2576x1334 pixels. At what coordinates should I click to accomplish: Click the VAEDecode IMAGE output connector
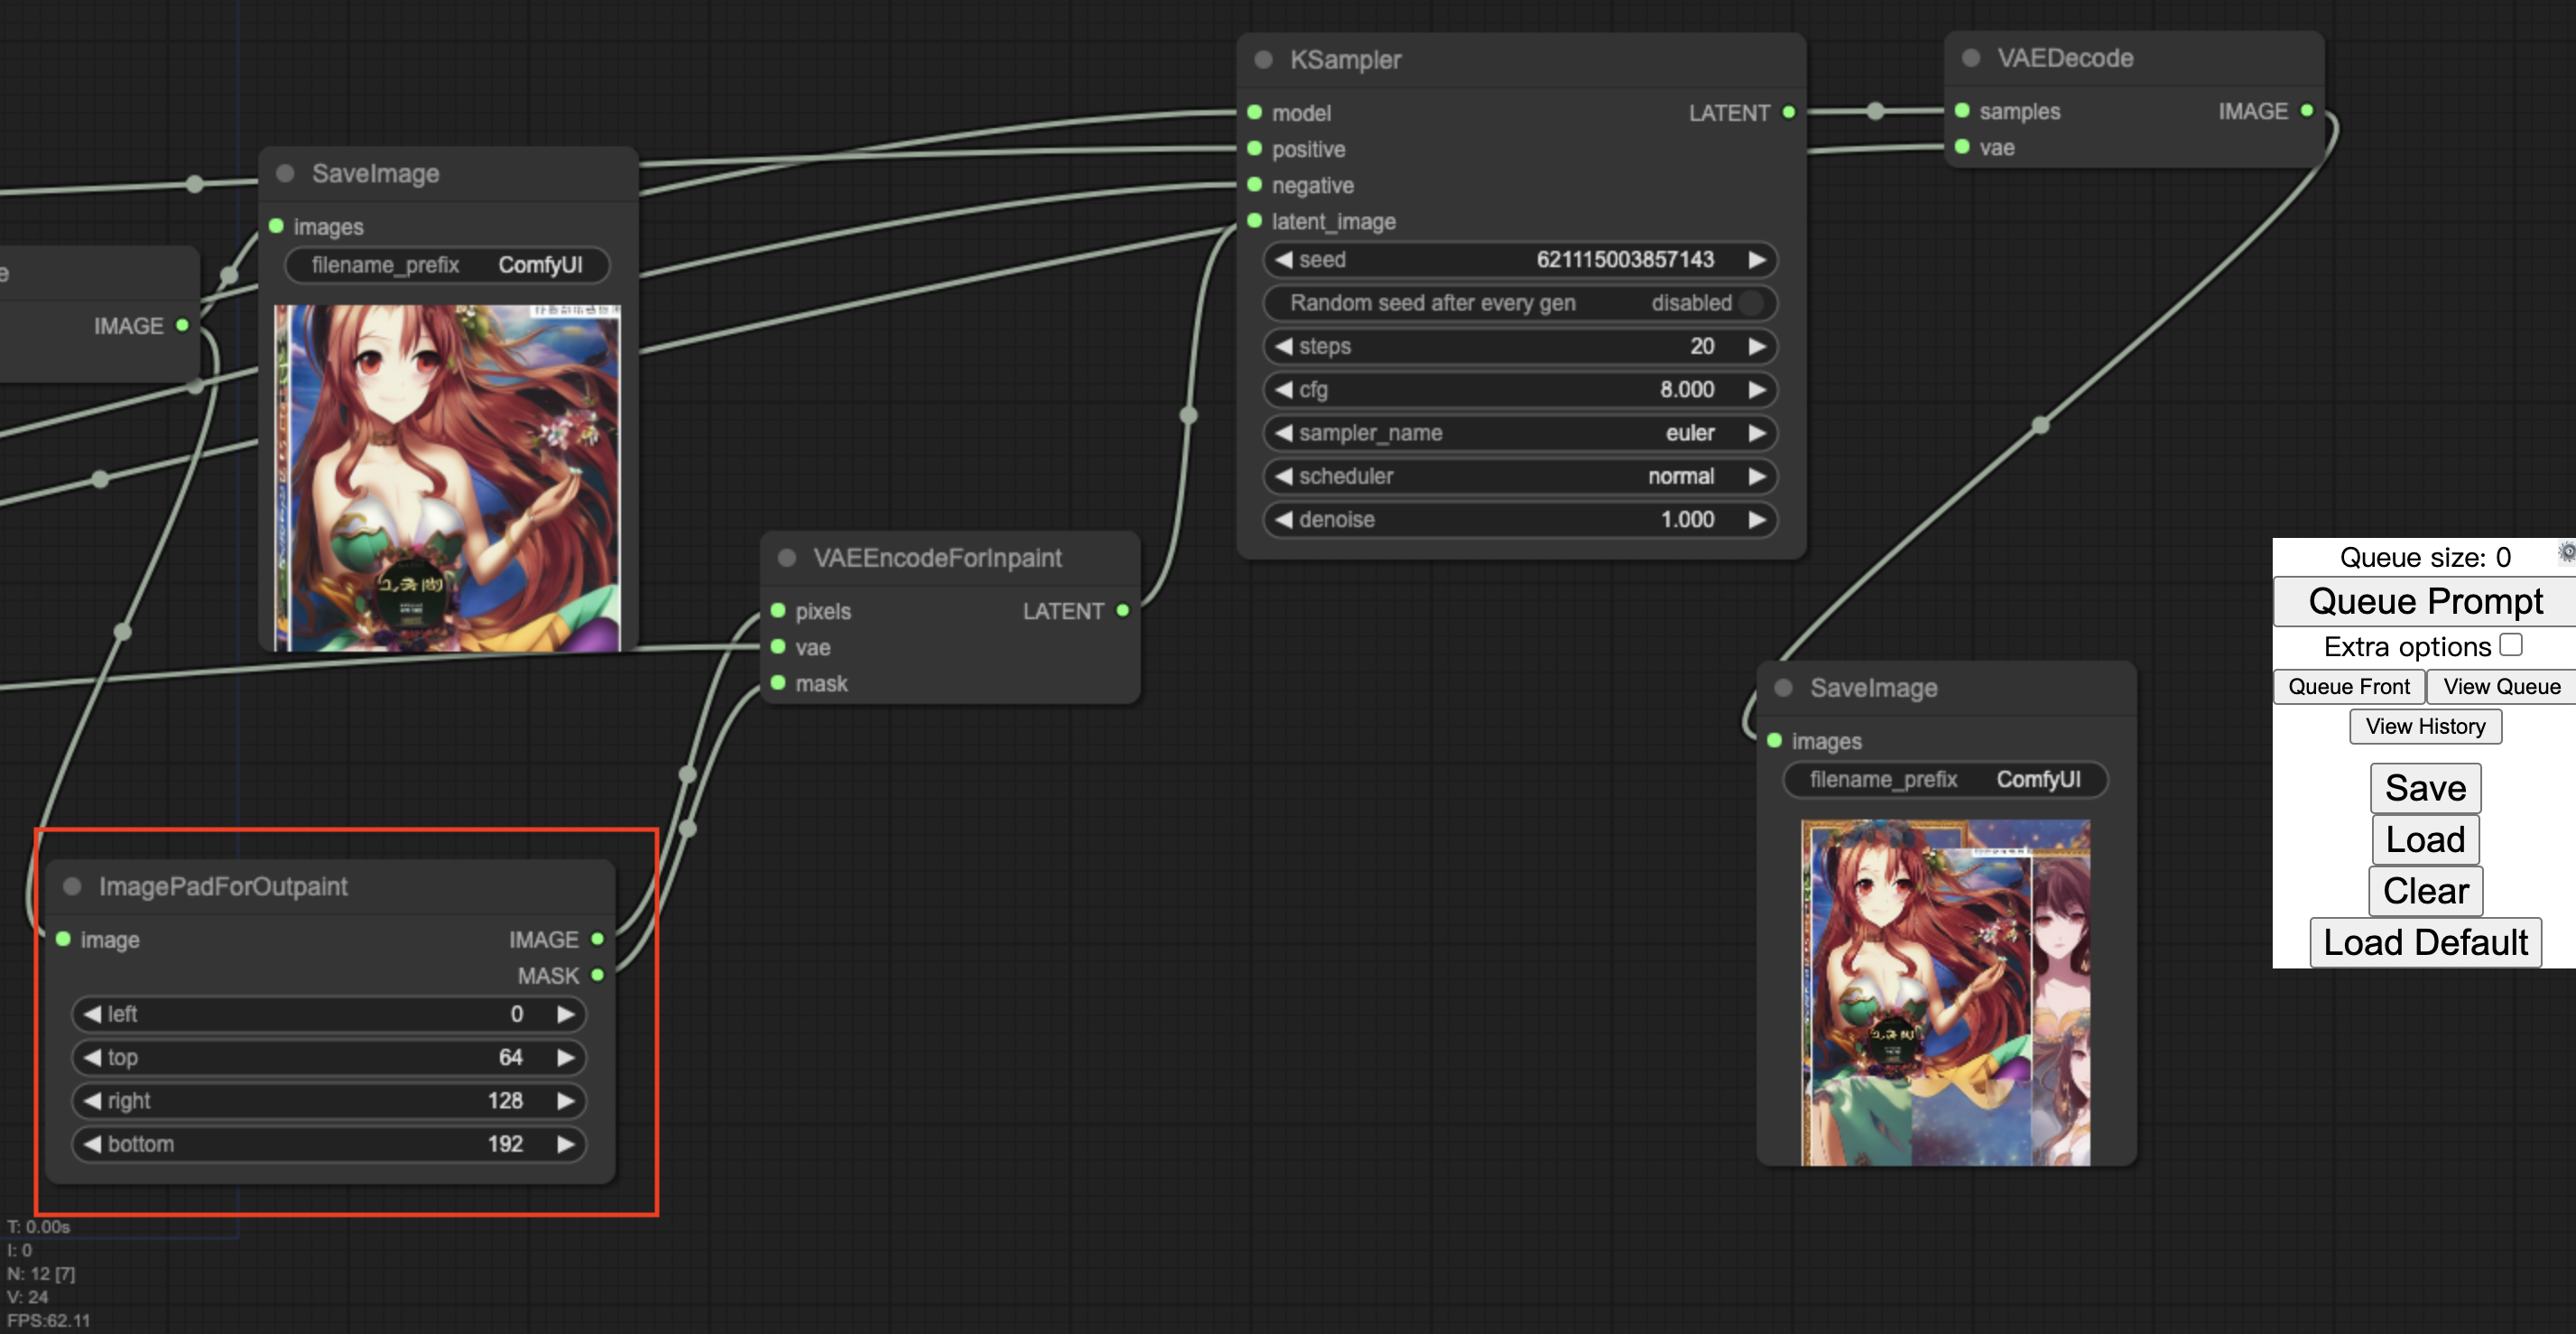[x=2307, y=110]
